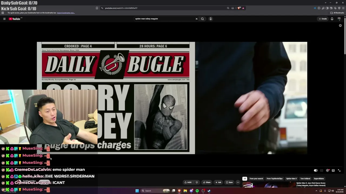Screen dimensions: 346x194
Task: Select the Tom Holland chip
Action: tap(305, 179)
